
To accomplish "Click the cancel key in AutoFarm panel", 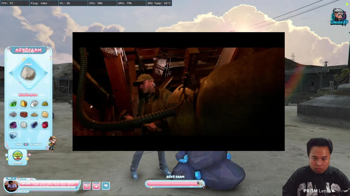I will [26, 144].
